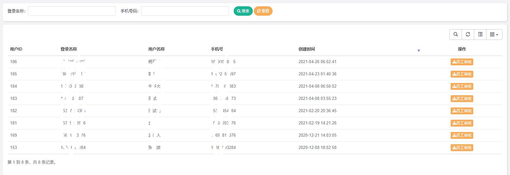Open 员工审核 for user 184
510x175 pixels.
[462, 86]
